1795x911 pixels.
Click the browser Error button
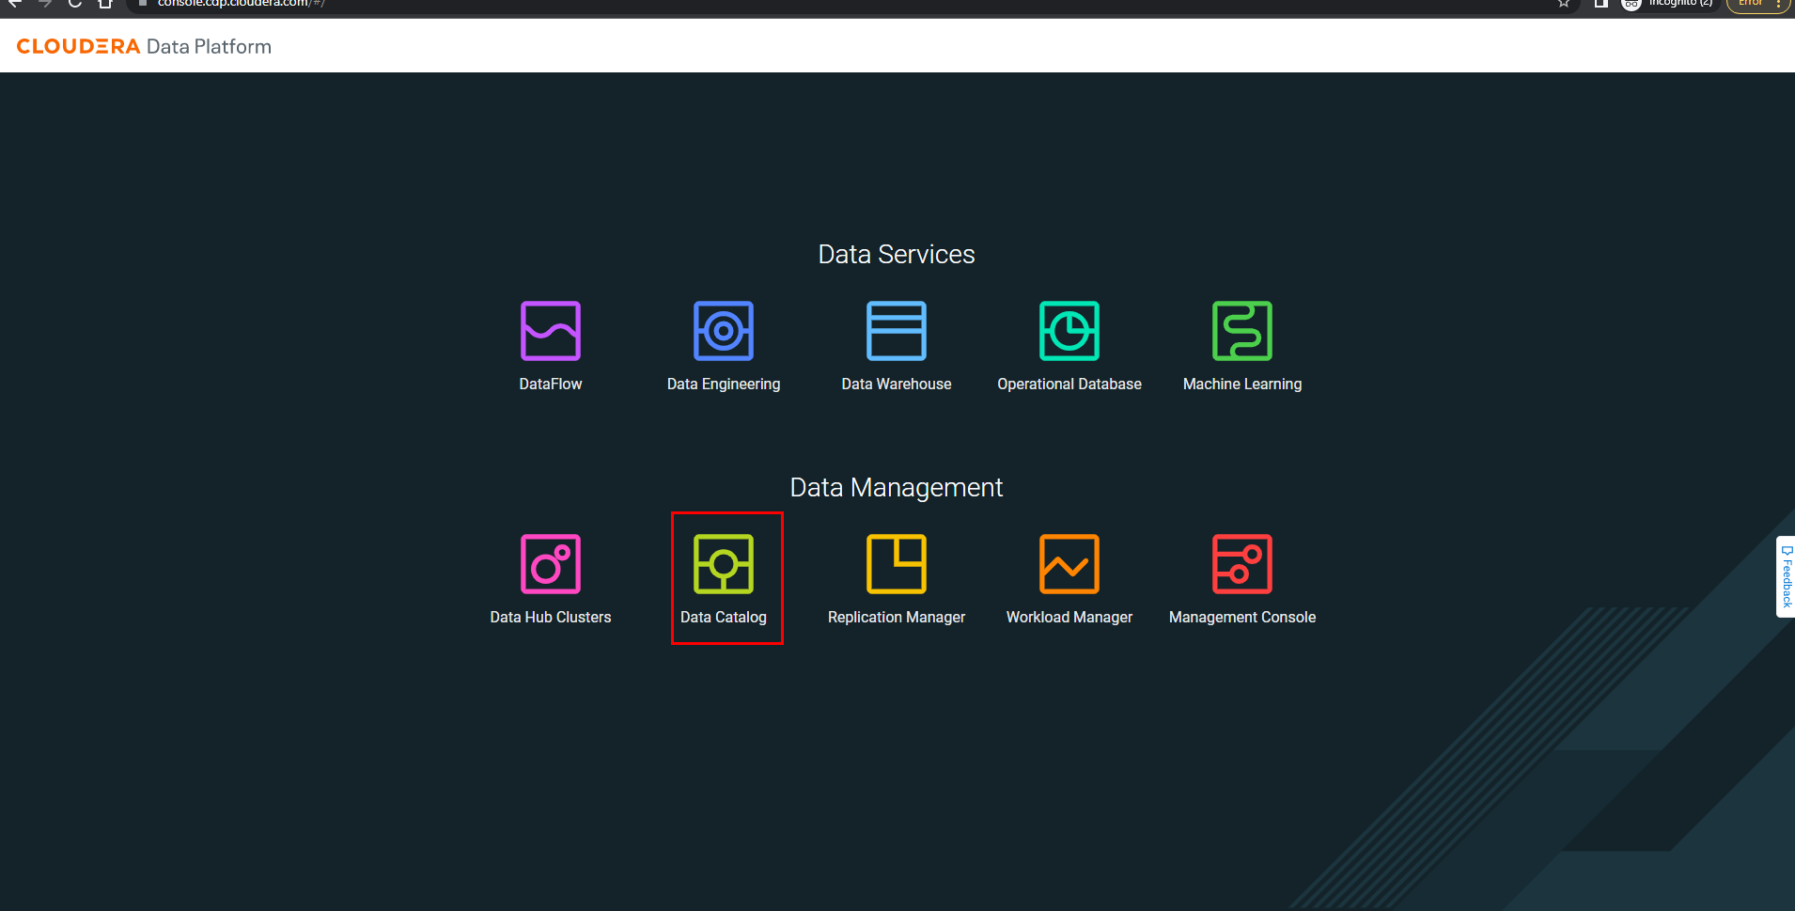pyautogui.click(x=1757, y=4)
